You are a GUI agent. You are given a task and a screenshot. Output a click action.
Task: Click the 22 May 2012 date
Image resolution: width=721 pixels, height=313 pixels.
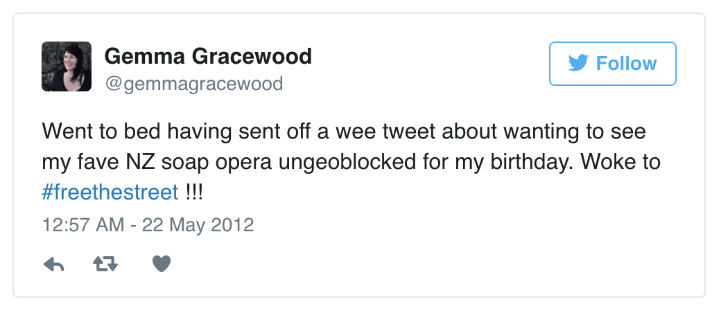pos(197,225)
